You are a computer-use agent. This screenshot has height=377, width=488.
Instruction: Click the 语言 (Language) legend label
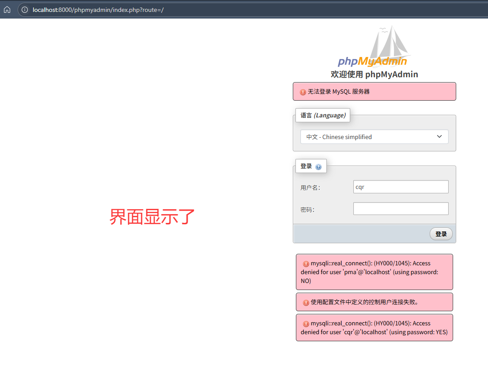323,115
